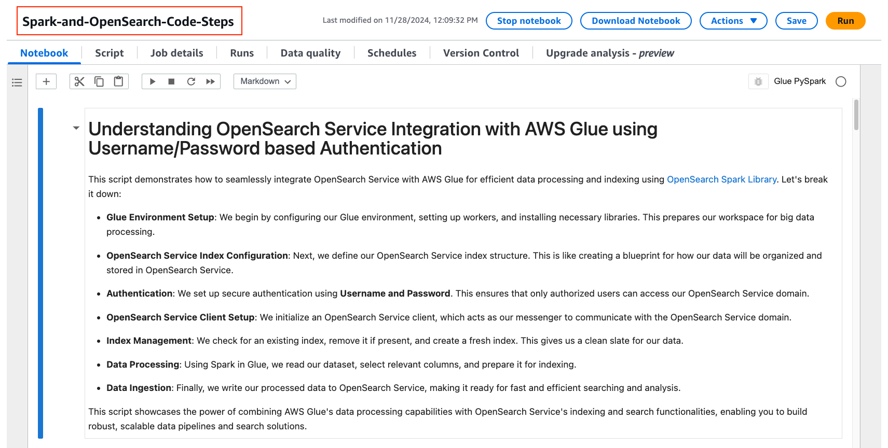888x448 pixels.
Task: Click the Download Notebook button
Action: pos(636,21)
